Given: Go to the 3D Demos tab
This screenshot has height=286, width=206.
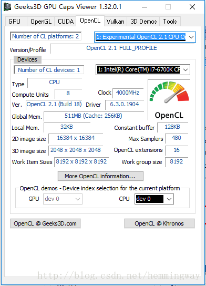Looking at the screenshot, I should (143, 22).
